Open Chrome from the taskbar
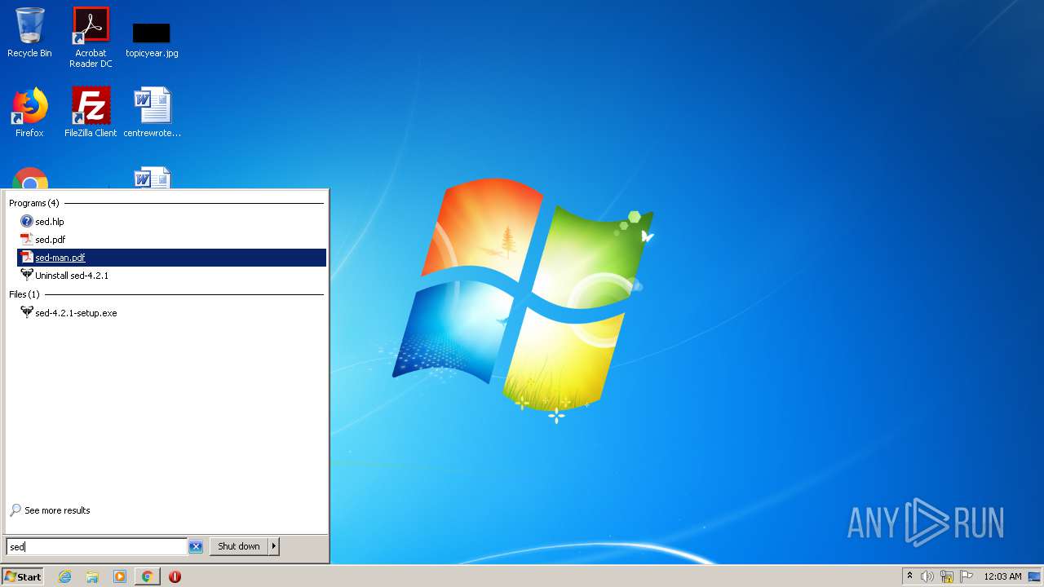This screenshot has height=587, width=1044. click(147, 576)
